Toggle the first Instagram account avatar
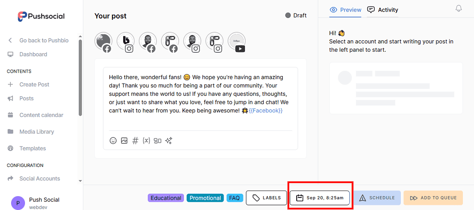Image resolution: width=474 pixels, height=210 pixels. point(125,41)
